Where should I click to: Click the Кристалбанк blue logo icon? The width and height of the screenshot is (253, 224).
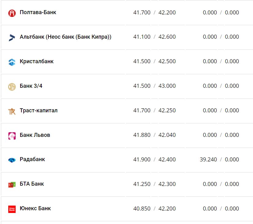(x=12, y=62)
